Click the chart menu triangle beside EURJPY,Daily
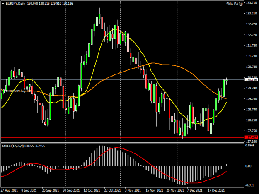 pyautogui.click(x=3, y=3)
